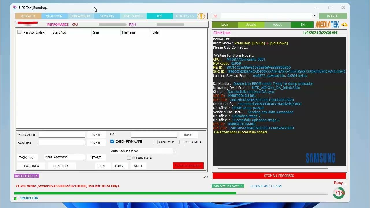Uncheck the CHECK FIRMWARE checkbox
This screenshot has height=208, width=370.
coord(112,142)
